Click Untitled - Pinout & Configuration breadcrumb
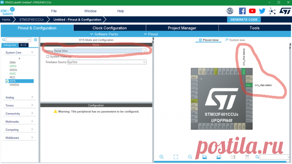 click(77, 19)
